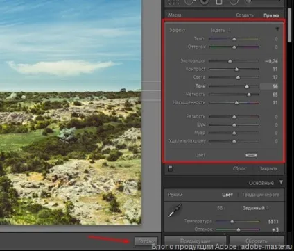
Task: Click the Света slider handle
Action: [x=238, y=77]
